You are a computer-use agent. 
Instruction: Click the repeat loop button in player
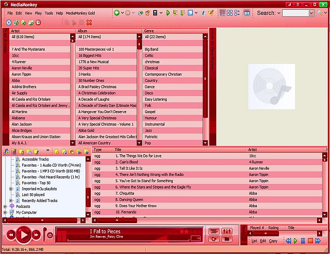point(214,239)
